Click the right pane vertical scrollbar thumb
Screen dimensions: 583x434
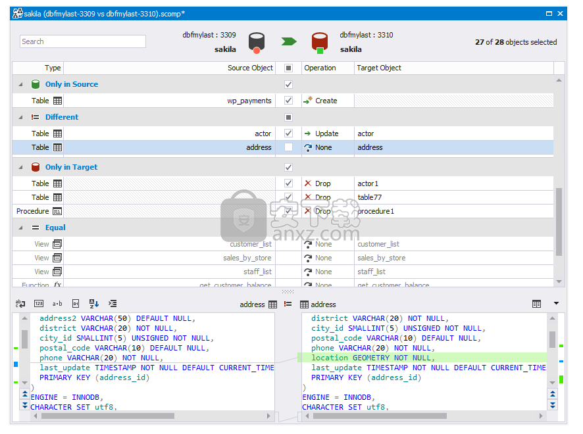553,339
